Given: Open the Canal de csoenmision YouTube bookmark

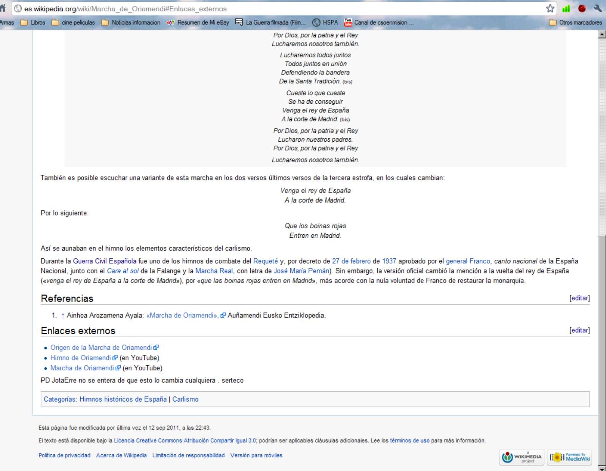Looking at the screenshot, I should (x=379, y=22).
